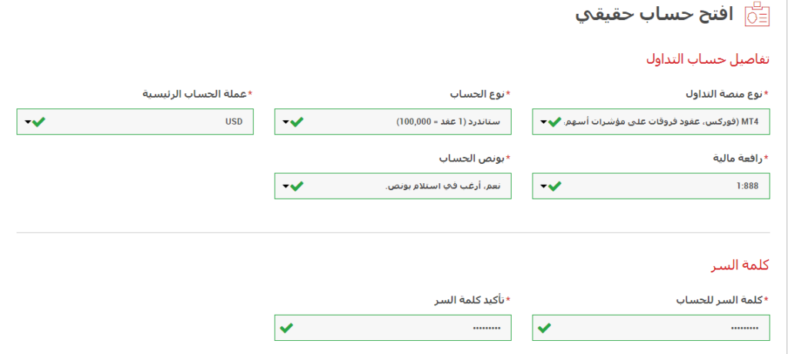788x354 pixels.
Task: Open the account bonus dropdown arrow
Action: point(285,185)
